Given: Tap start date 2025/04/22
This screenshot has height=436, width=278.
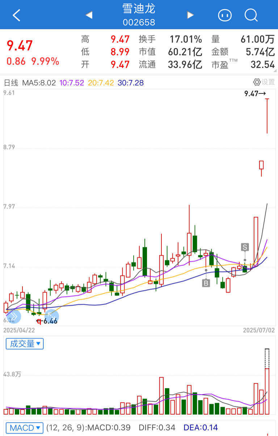Looking at the screenshot, I should pos(19,330).
